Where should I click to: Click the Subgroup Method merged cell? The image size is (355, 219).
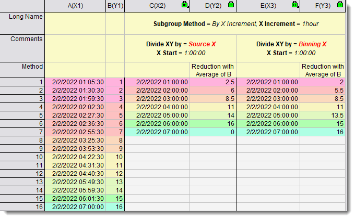point(235,24)
